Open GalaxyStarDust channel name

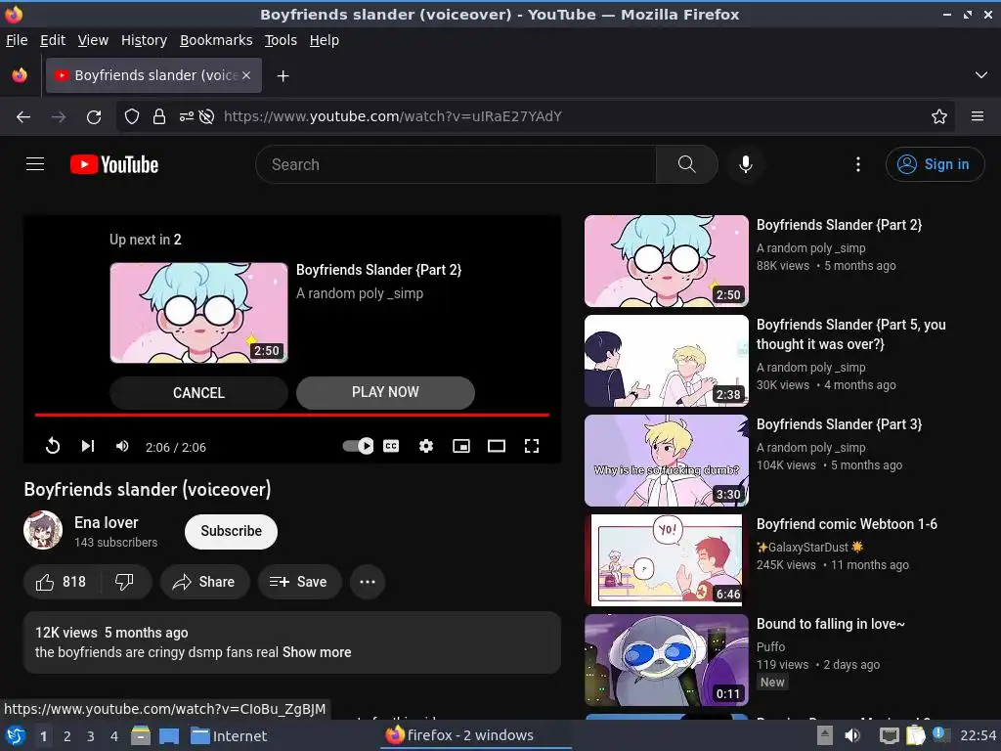pos(809,548)
